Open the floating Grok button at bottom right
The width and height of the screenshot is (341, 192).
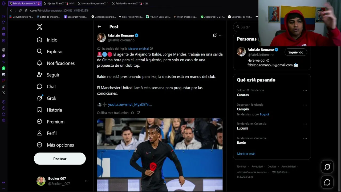pyautogui.click(x=327, y=167)
